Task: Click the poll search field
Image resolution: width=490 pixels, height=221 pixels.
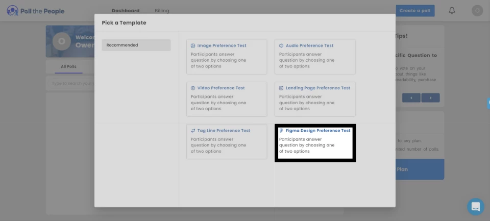Action: point(70,84)
